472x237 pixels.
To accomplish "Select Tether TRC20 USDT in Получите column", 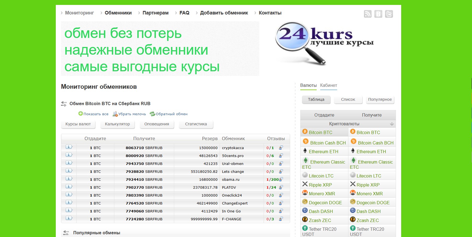I will pos(367,232).
